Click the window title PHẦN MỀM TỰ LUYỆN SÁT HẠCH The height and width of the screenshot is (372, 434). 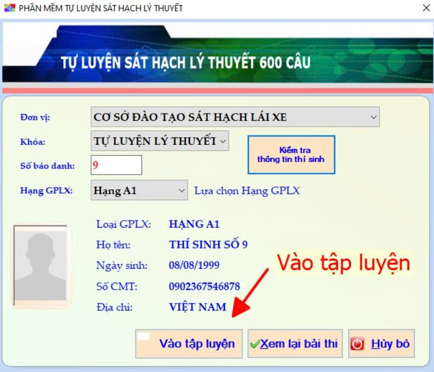pyautogui.click(x=101, y=8)
